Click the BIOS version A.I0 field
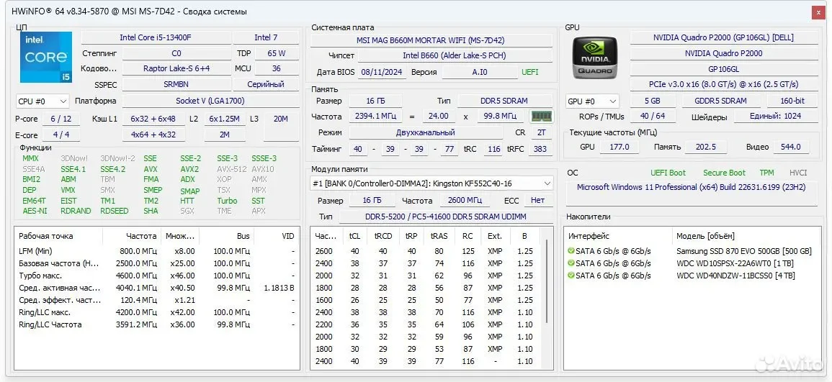The width and height of the screenshot is (832, 382). point(480,72)
